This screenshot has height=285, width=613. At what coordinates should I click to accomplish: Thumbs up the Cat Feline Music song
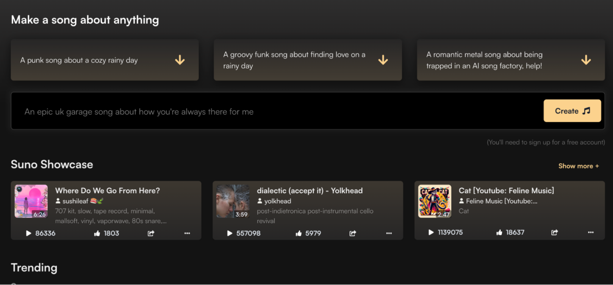(499, 232)
